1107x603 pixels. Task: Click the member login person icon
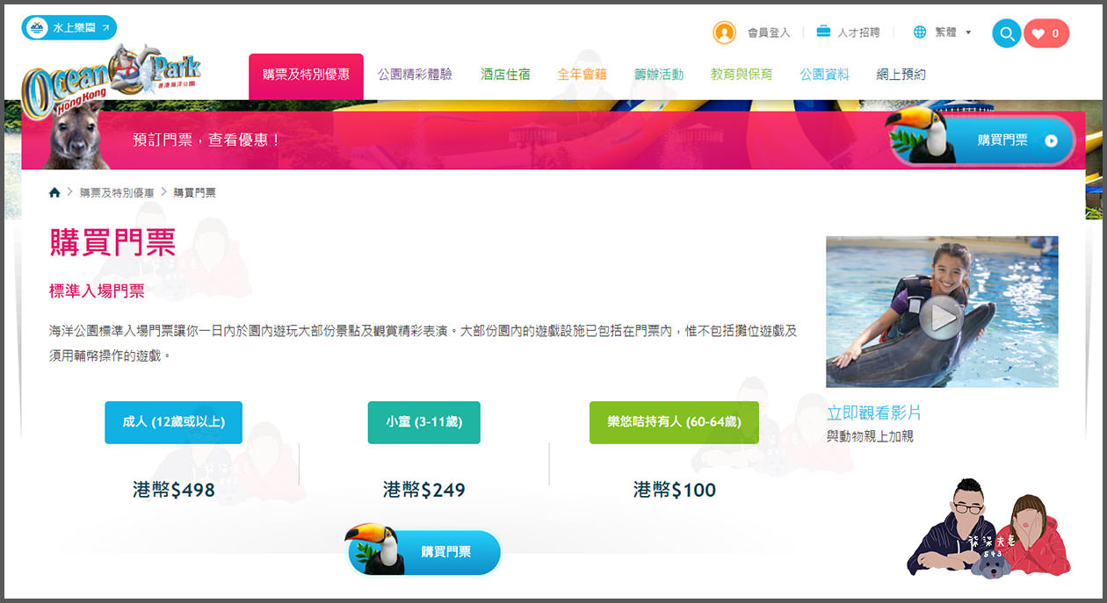[x=724, y=32]
